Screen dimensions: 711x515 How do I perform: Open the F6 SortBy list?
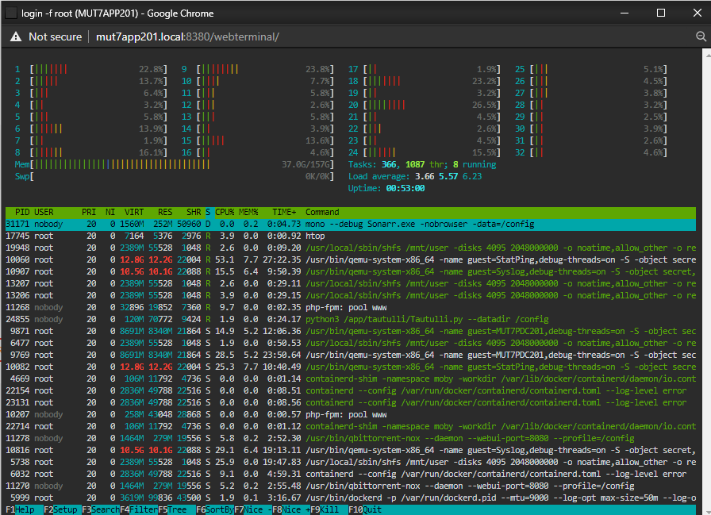point(215,509)
